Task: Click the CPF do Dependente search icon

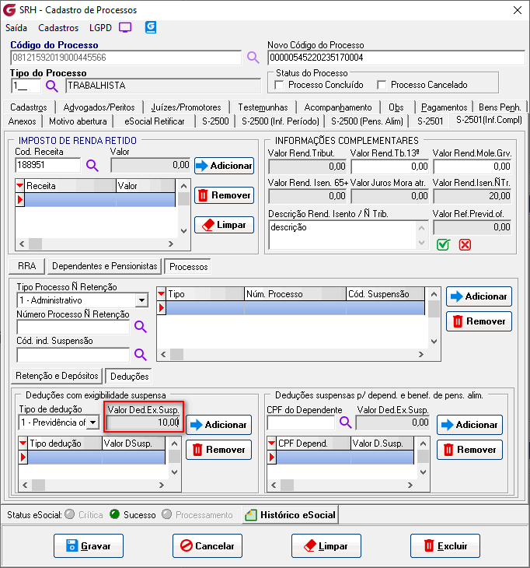Action: tap(345, 422)
